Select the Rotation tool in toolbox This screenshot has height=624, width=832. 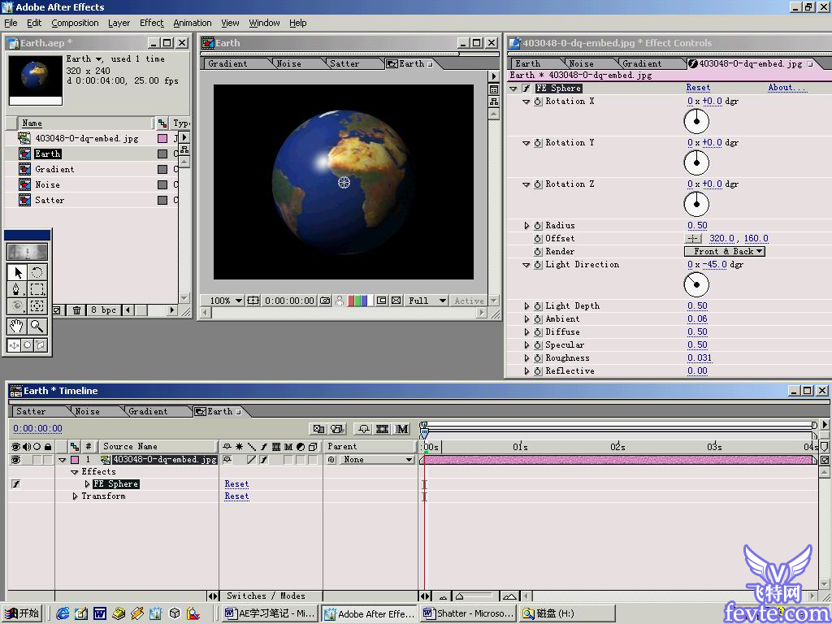click(37, 272)
